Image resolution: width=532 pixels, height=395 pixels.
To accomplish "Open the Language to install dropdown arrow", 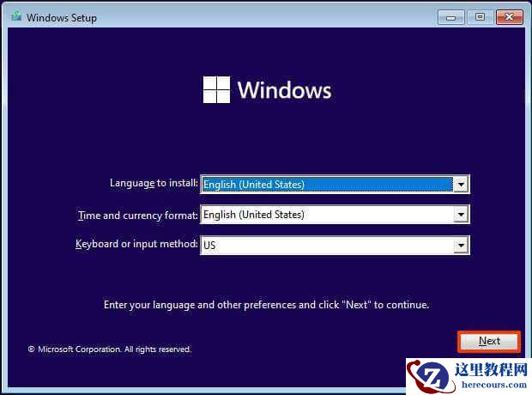I will click(461, 185).
